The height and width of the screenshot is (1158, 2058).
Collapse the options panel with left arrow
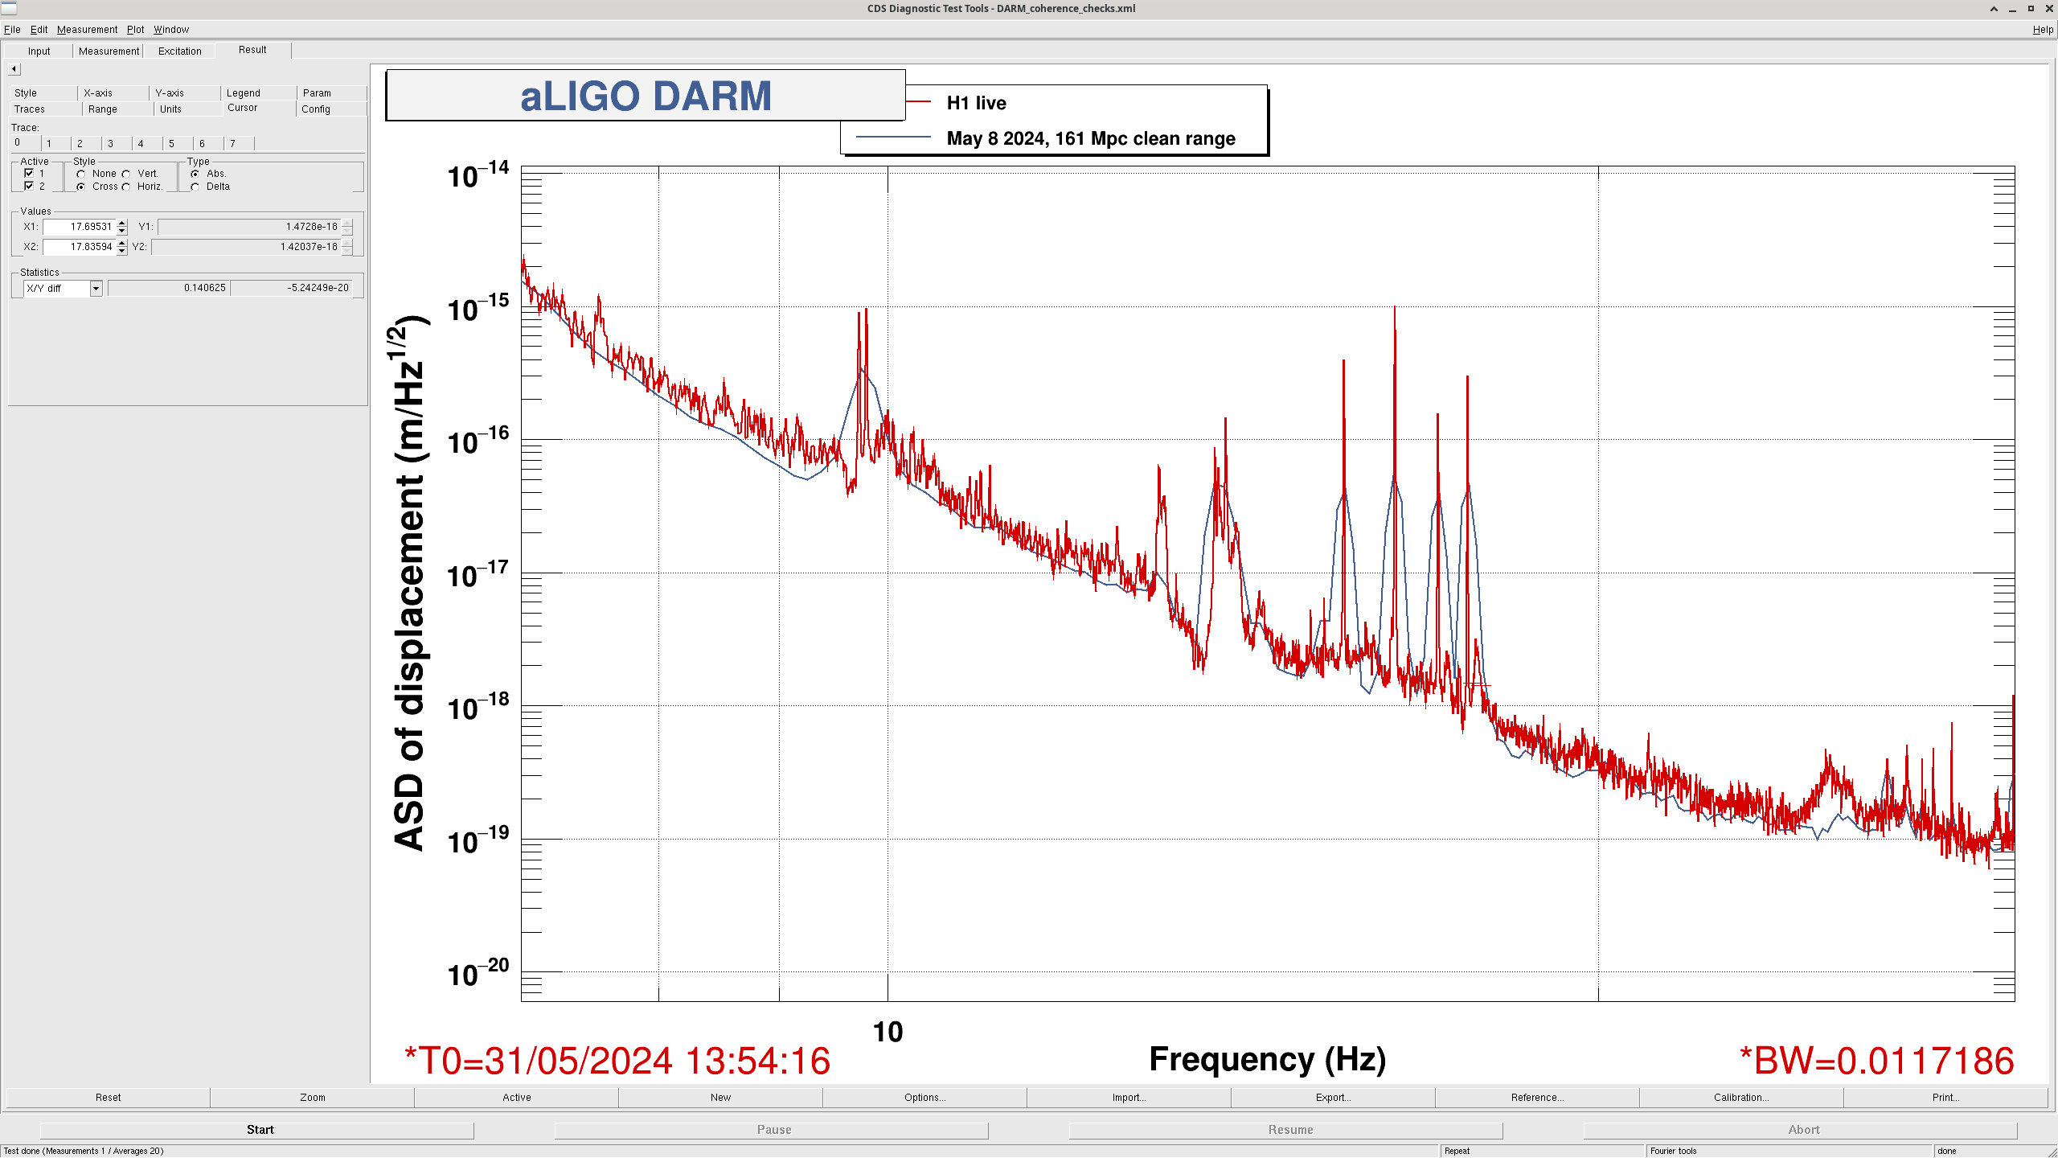(x=14, y=69)
